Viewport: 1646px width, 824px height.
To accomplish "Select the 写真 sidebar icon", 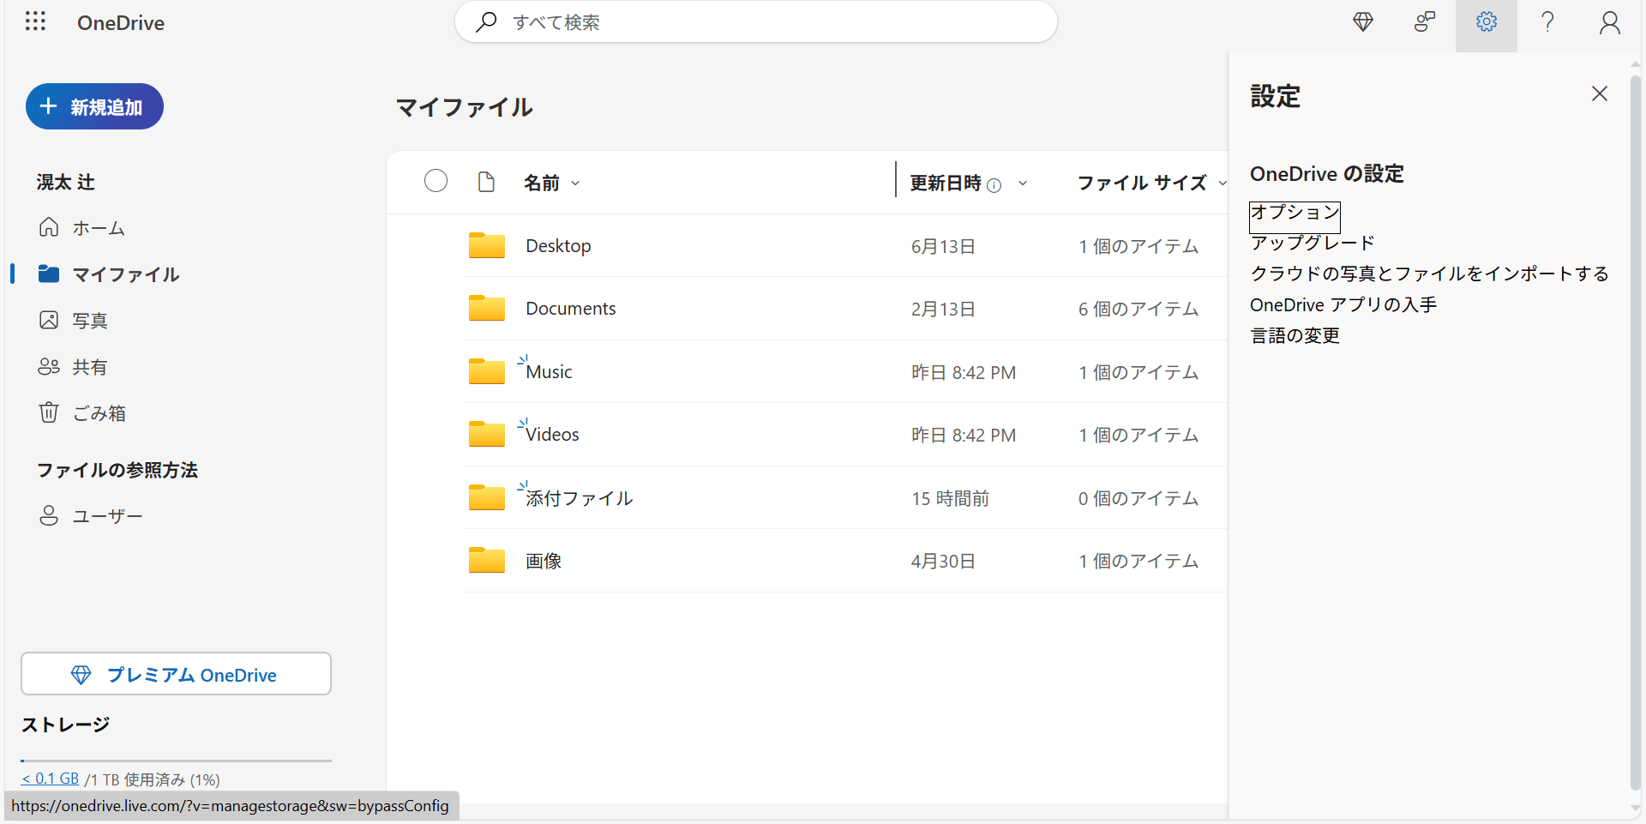I will (x=49, y=320).
